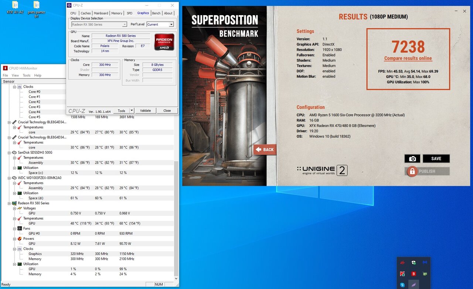This screenshot has width=473, height=289.
Task: Click the red Bitdefender B tray icon
Action: click(414, 274)
